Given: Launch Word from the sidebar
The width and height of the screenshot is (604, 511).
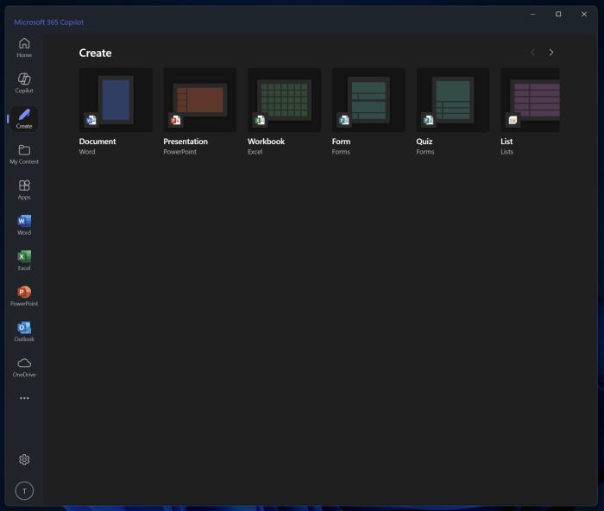Looking at the screenshot, I should (24, 224).
